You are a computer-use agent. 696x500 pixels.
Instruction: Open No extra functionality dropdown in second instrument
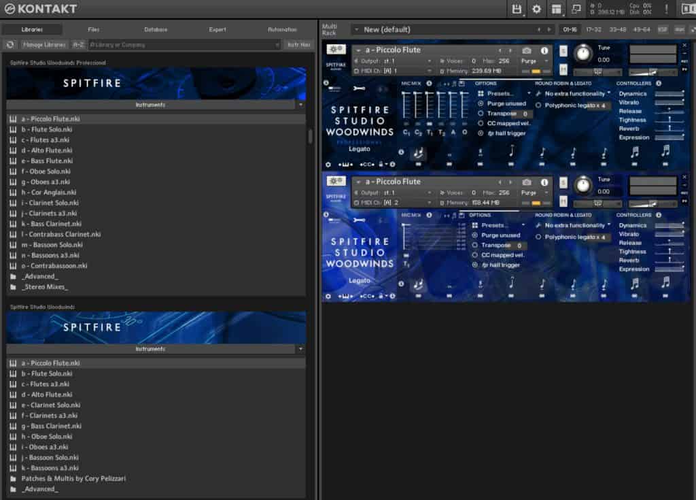coord(578,225)
